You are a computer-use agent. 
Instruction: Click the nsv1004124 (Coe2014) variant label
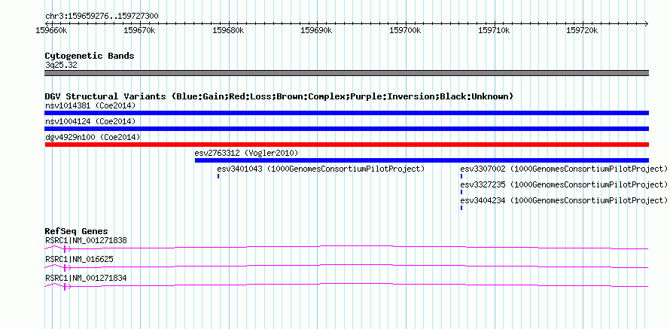90,121
